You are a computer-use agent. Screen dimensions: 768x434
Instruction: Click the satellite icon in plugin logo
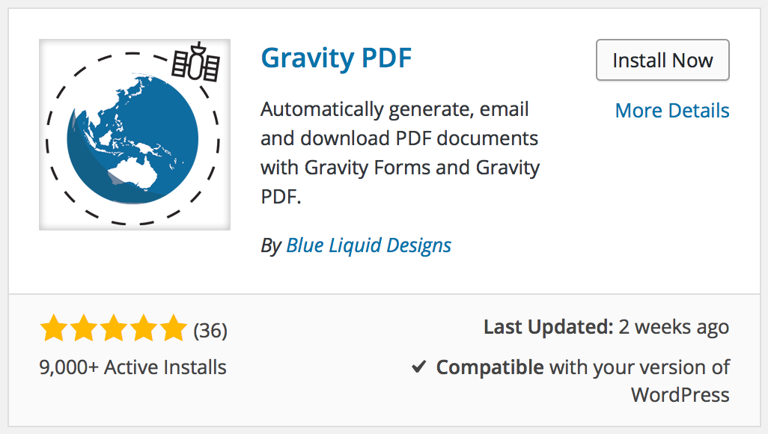196,62
